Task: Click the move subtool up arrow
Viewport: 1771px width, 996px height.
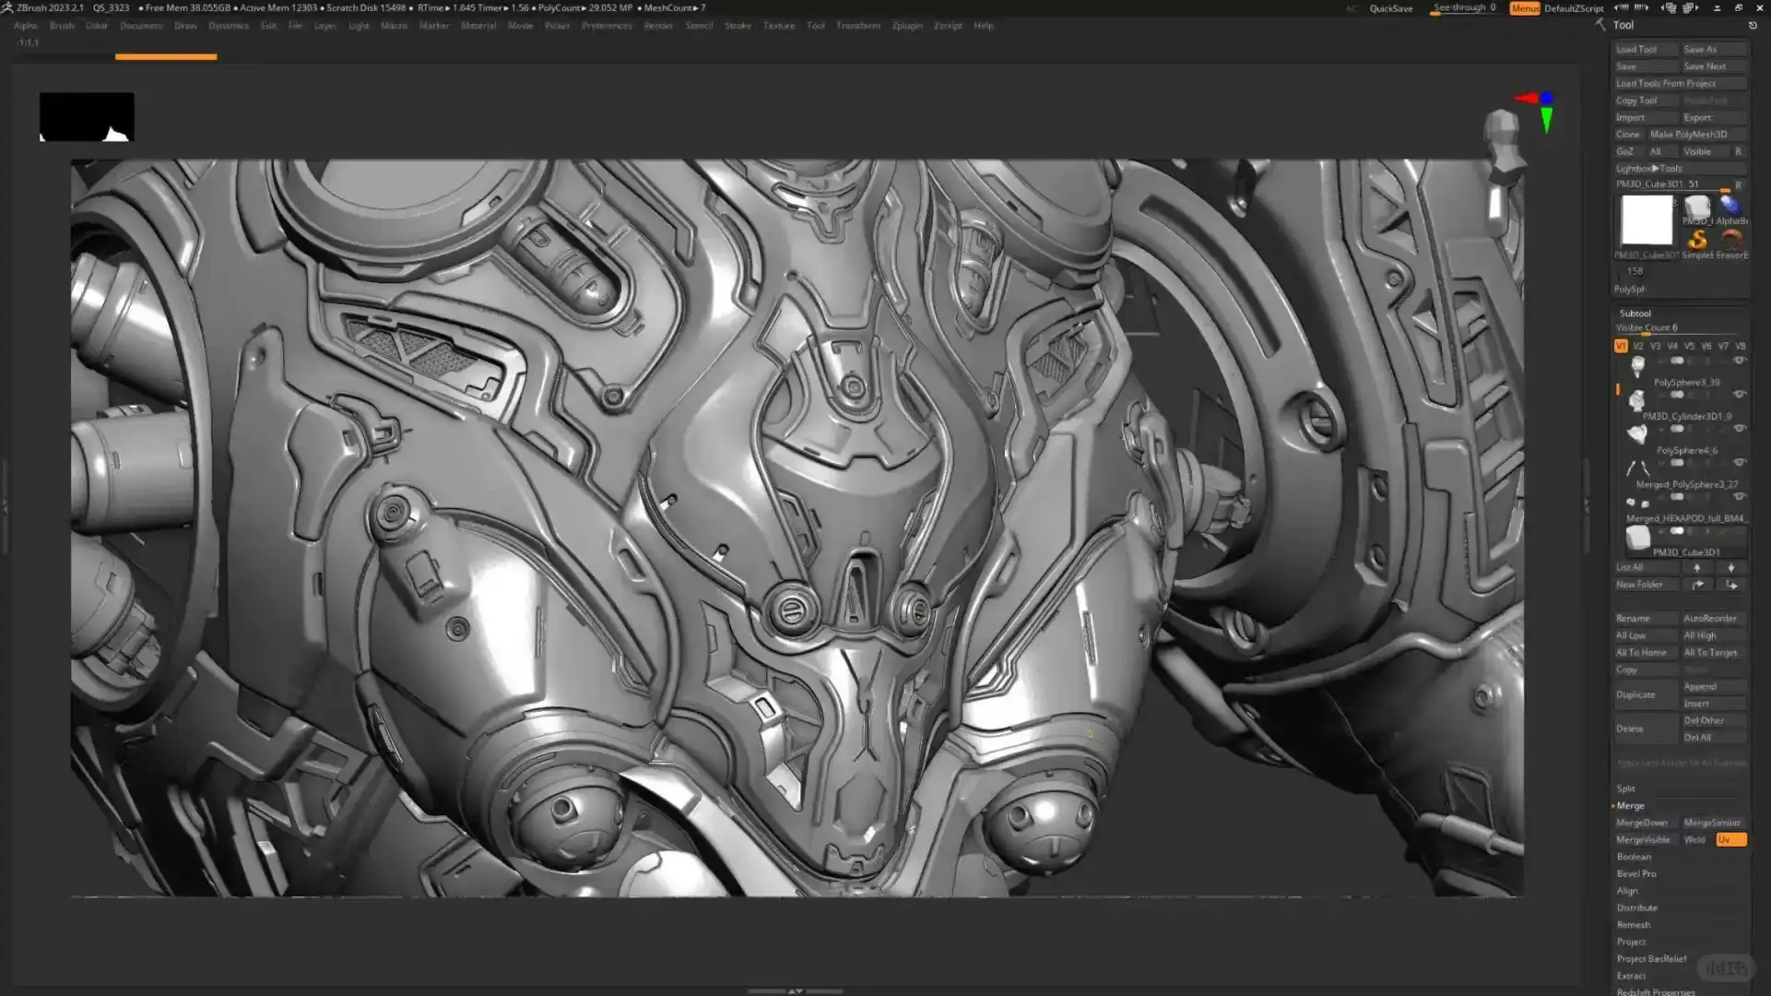Action: point(1696,567)
